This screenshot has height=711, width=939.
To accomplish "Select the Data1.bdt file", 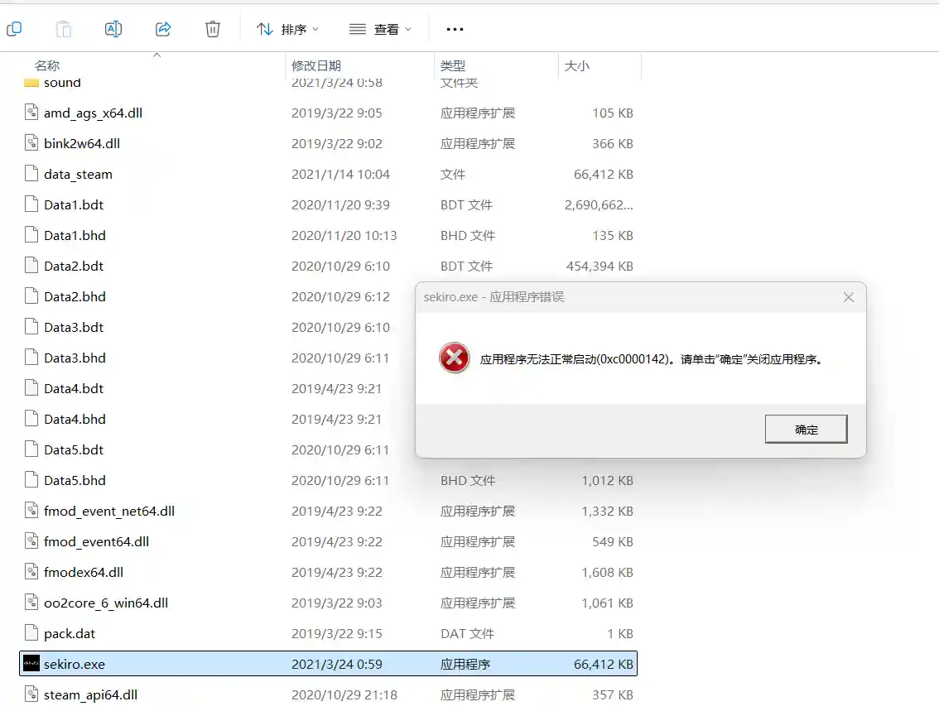I will pyautogui.click(x=74, y=204).
